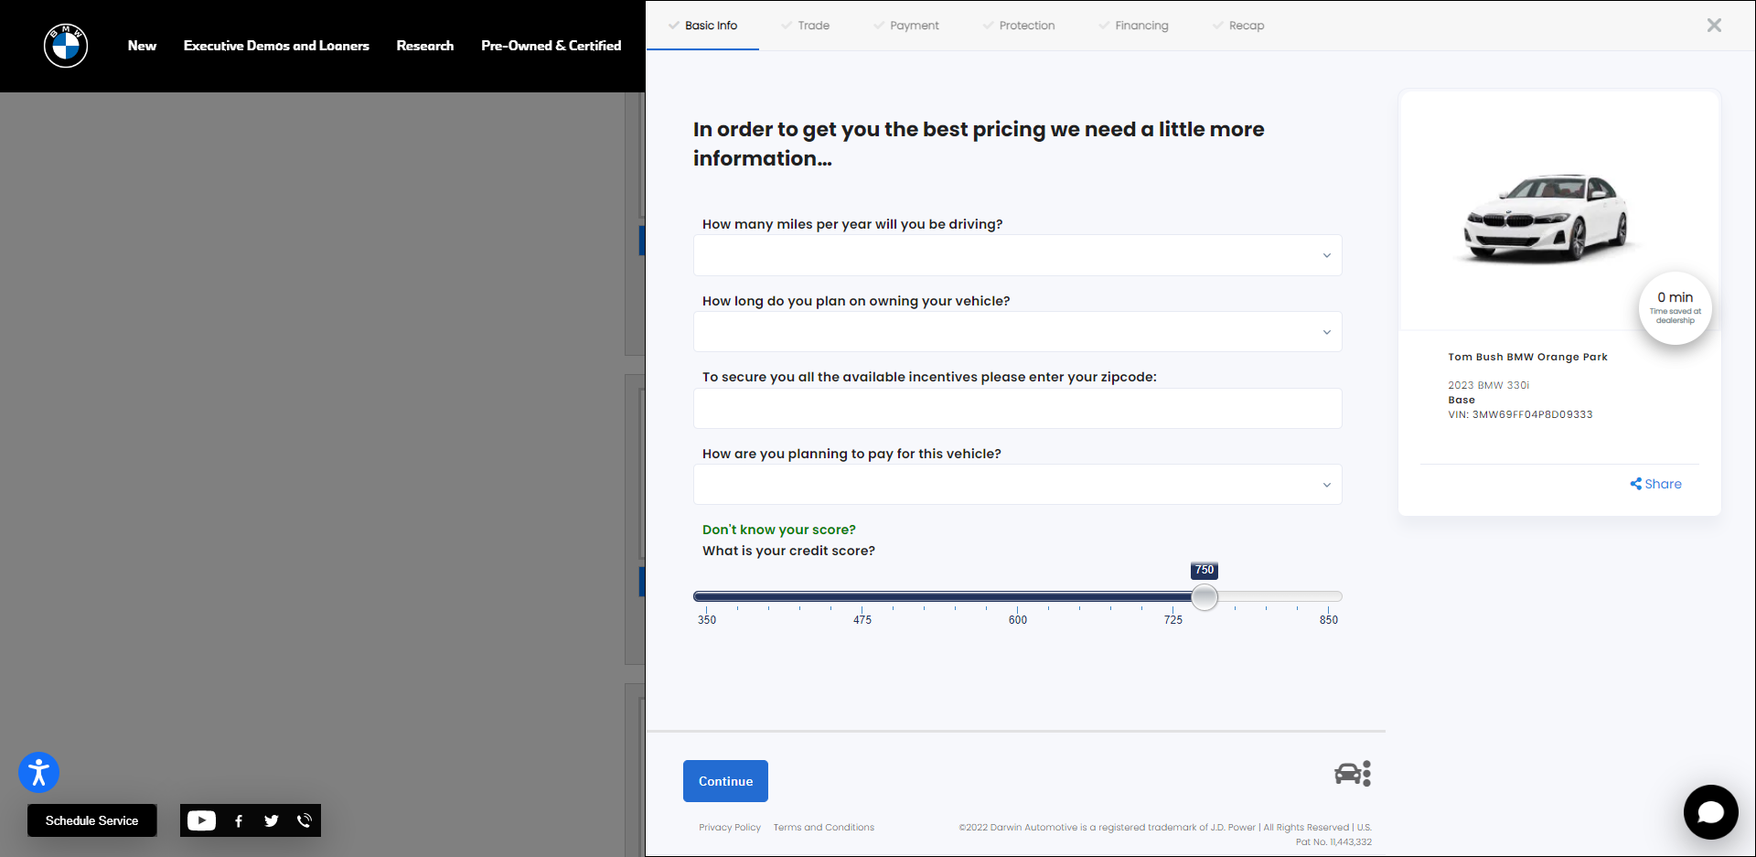The width and height of the screenshot is (1756, 857).
Task: Open the YouTube social icon
Action: [x=201, y=820]
